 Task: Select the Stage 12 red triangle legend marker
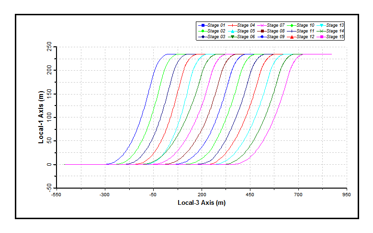[x=291, y=37]
